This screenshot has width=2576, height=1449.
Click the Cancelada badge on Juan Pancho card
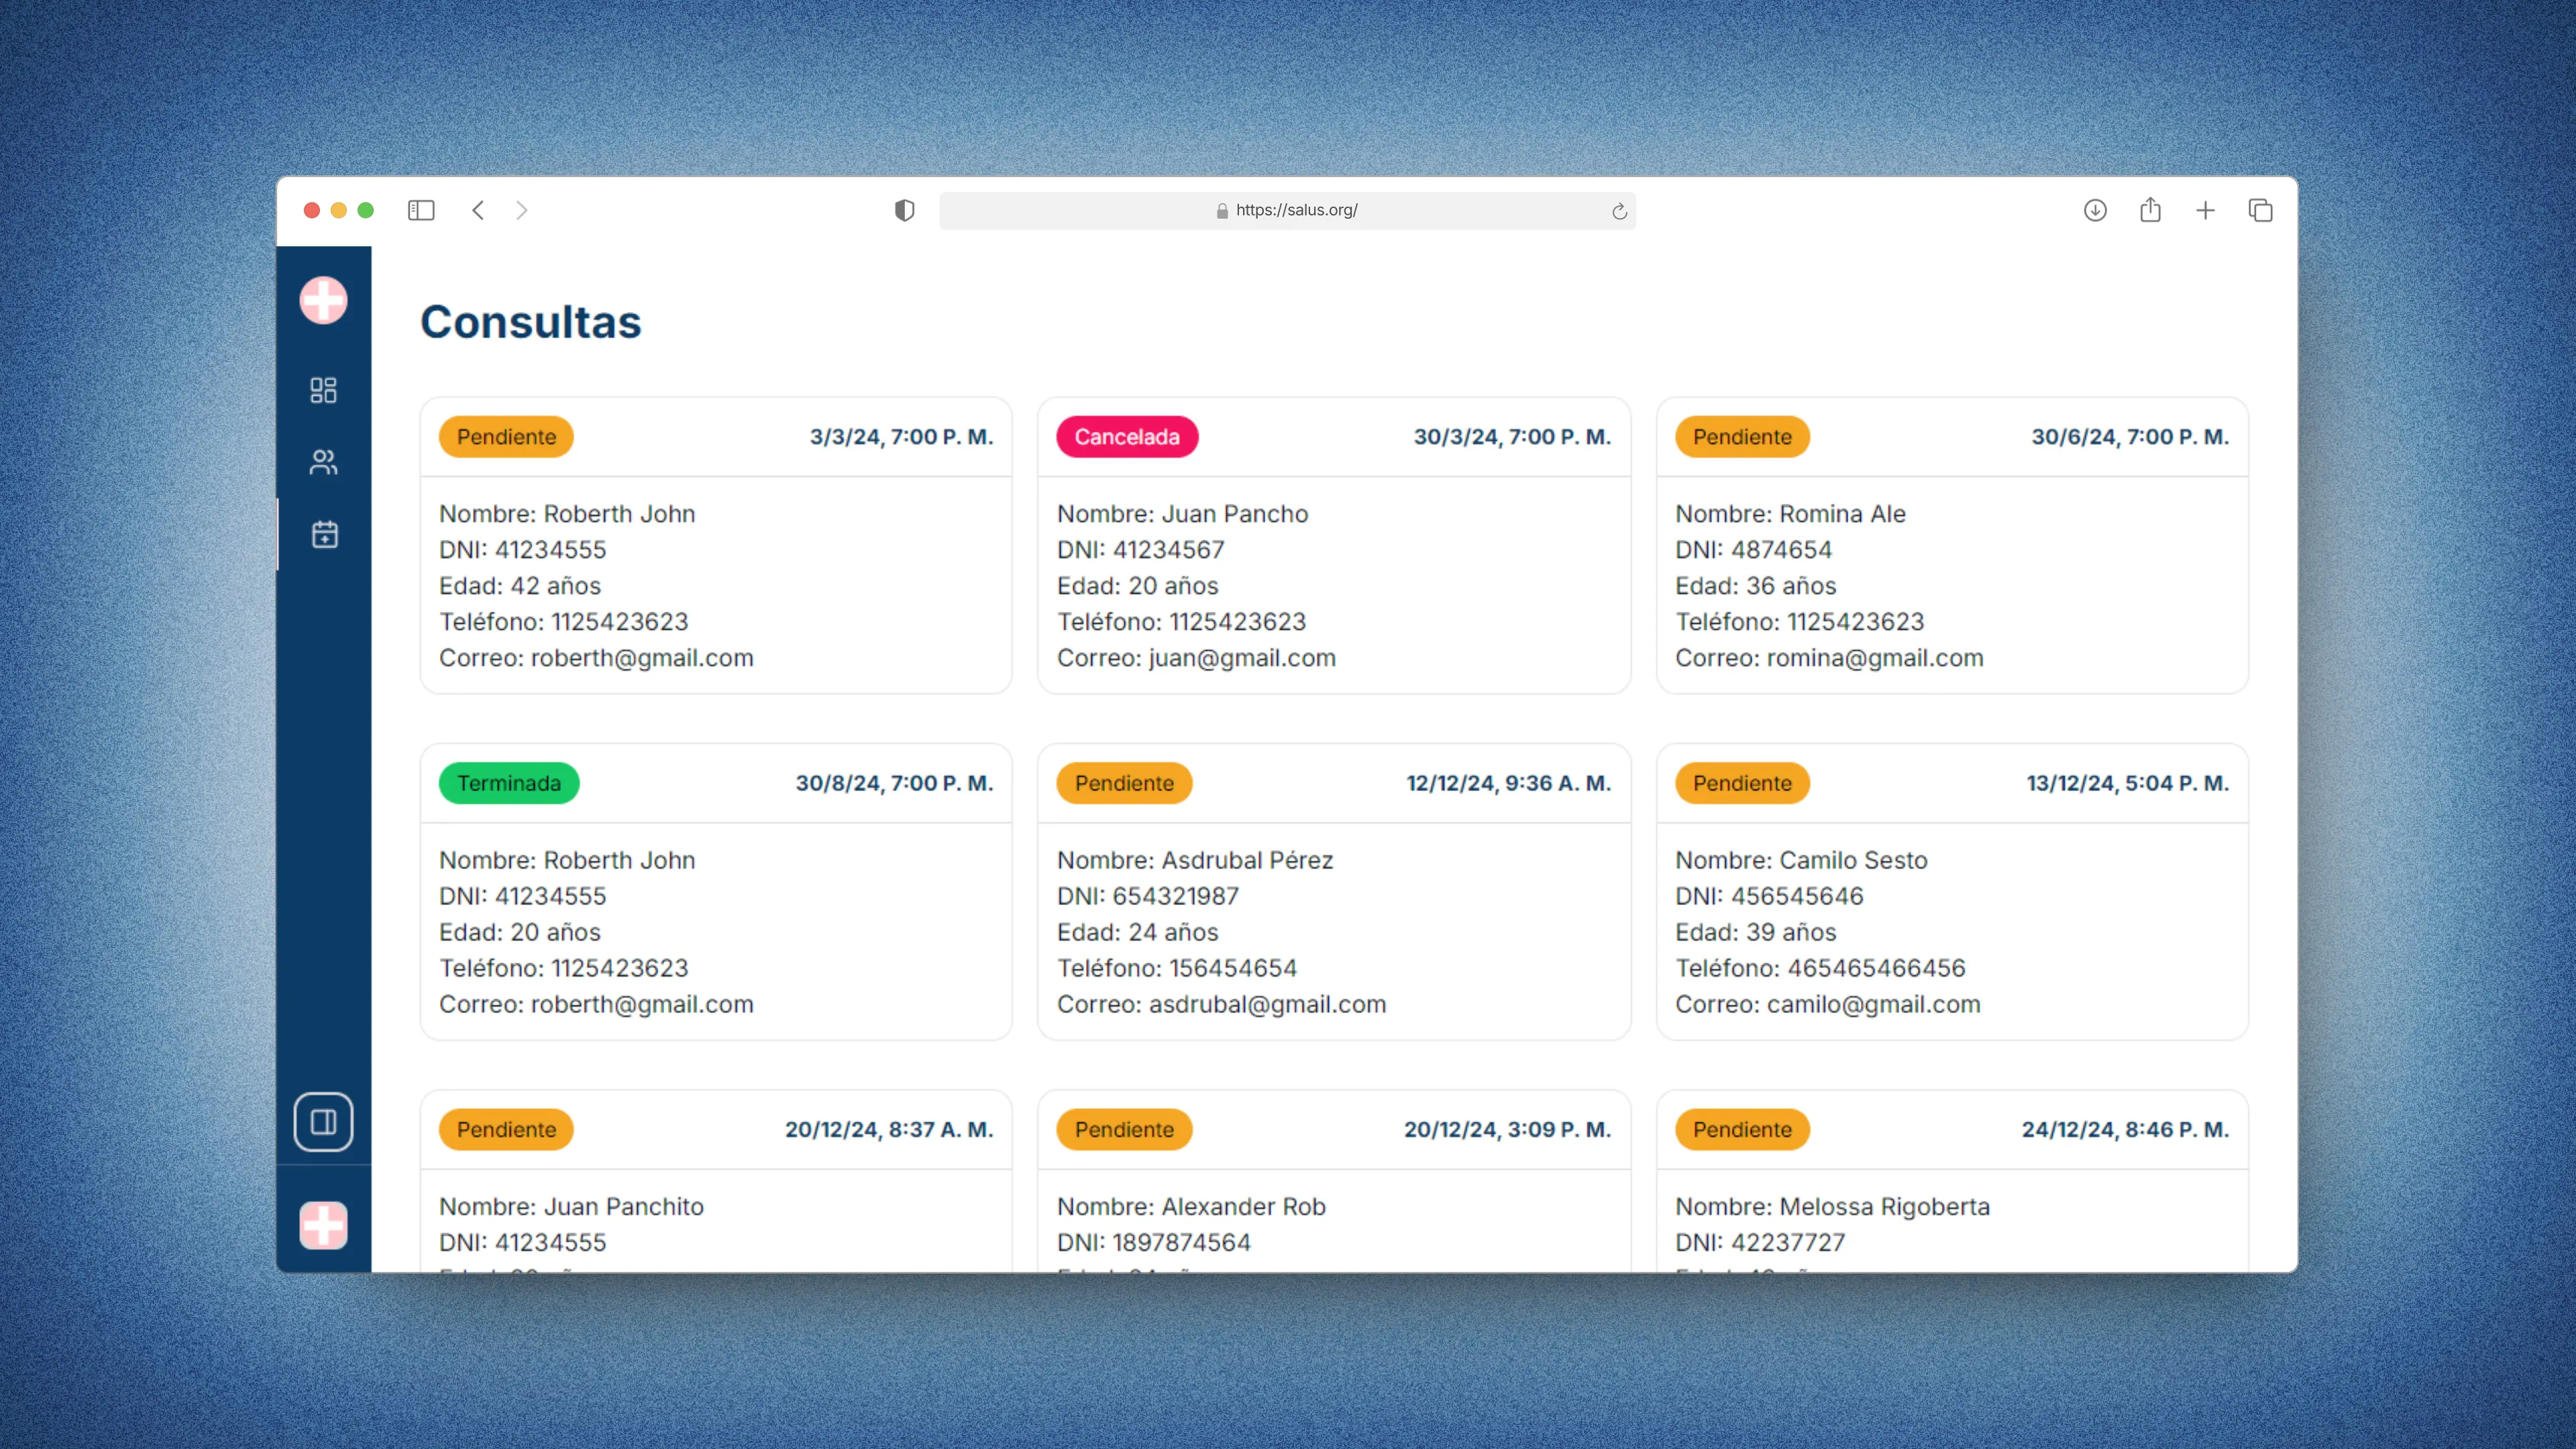tap(1127, 437)
